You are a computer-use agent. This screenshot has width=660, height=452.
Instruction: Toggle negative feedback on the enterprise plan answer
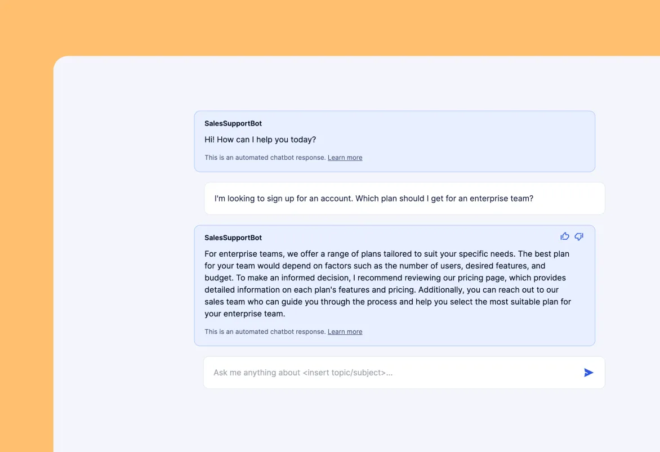[579, 236]
